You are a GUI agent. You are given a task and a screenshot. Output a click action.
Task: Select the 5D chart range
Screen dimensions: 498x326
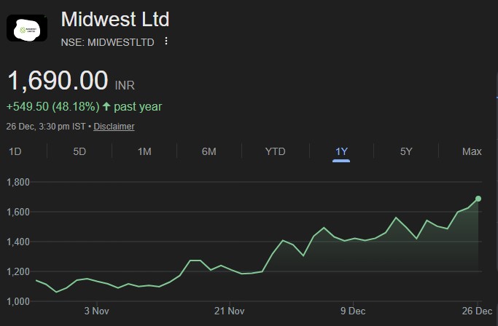click(x=79, y=151)
